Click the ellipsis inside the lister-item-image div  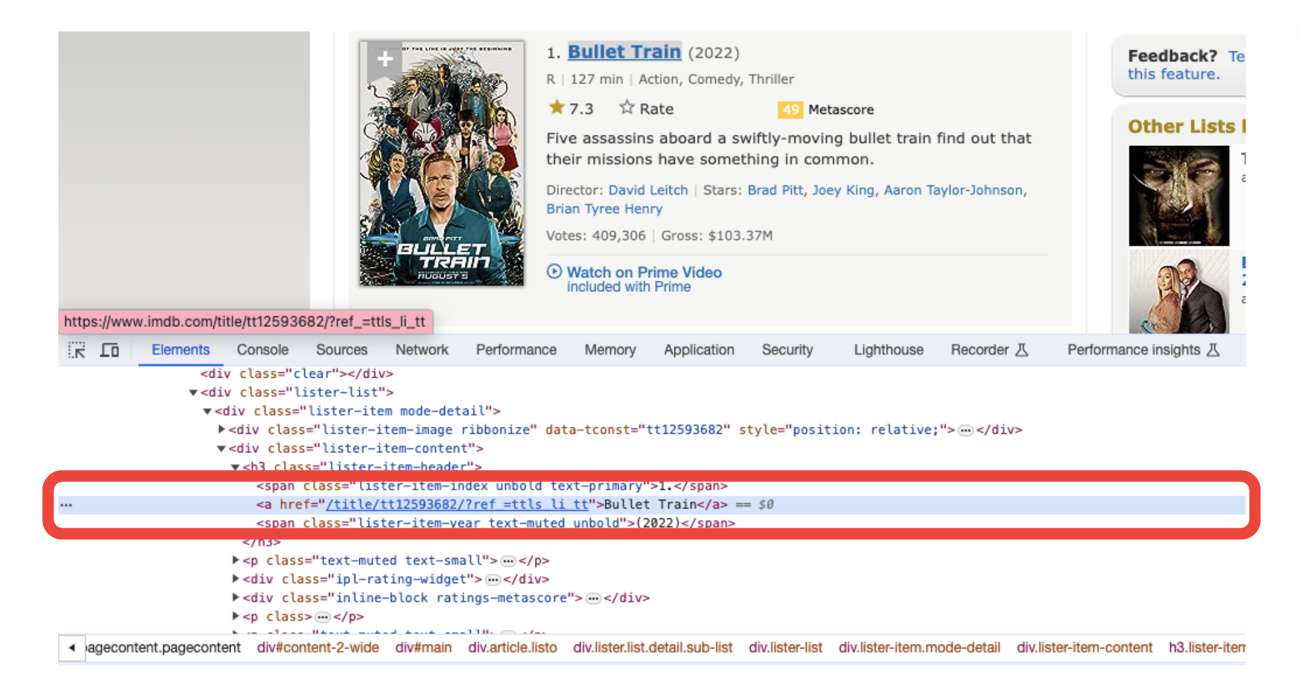966,429
